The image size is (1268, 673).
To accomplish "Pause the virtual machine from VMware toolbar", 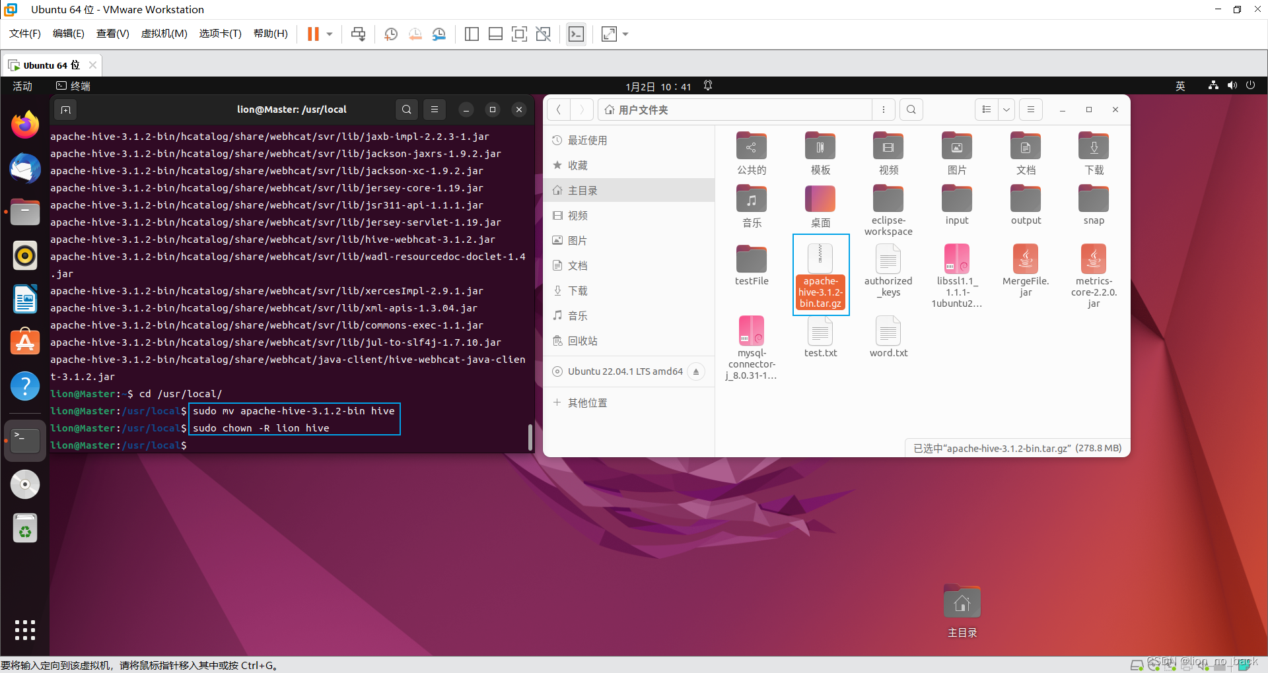I will [x=313, y=34].
